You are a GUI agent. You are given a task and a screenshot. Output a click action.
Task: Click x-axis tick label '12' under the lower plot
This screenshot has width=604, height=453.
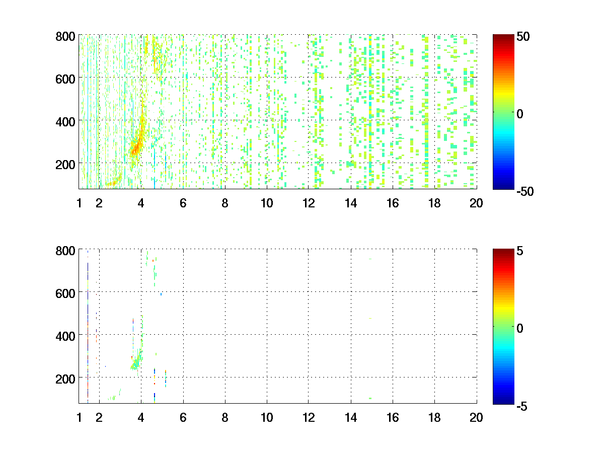click(x=309, y=417)
